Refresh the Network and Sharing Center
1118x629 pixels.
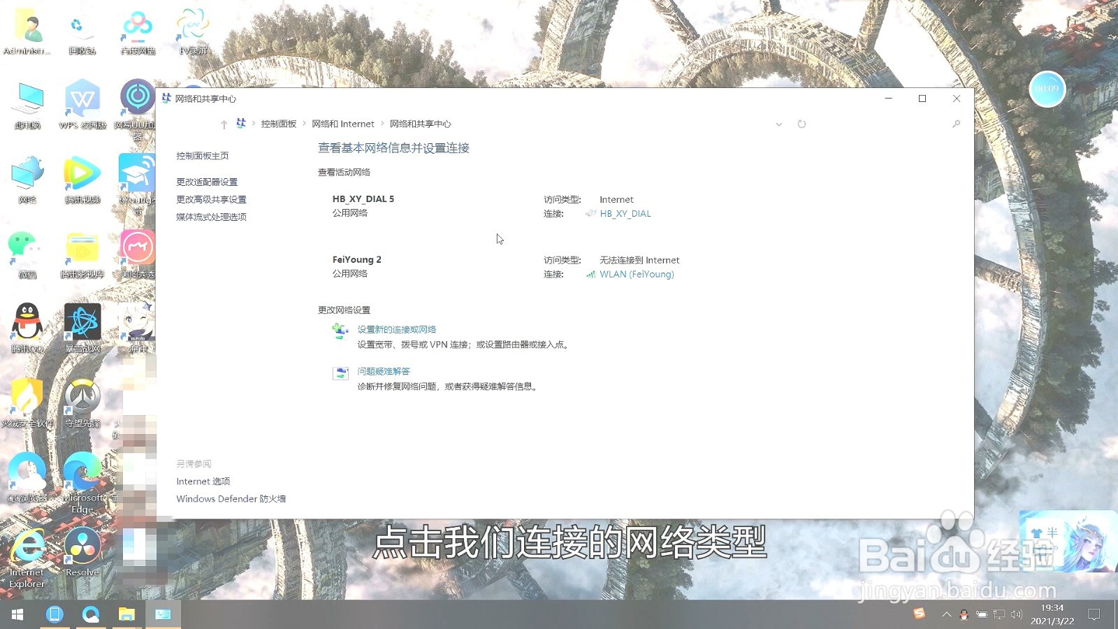coord(801,124)
